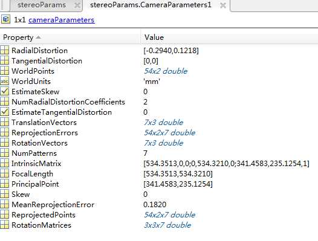
Task: Select the NumRadialDistortionCoefficients property name
Action: (x=68, y=101)
